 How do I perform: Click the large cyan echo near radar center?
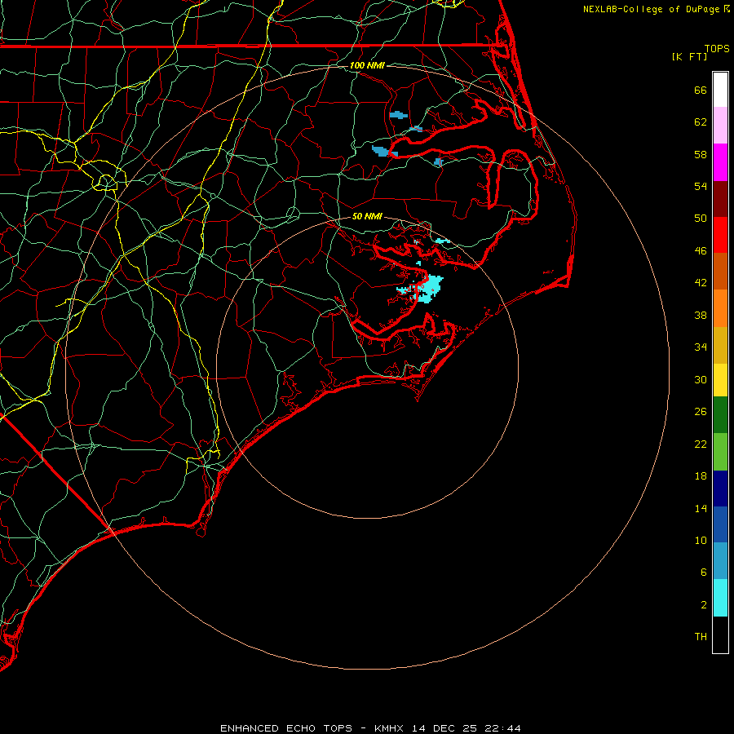[x=430, y=289]
